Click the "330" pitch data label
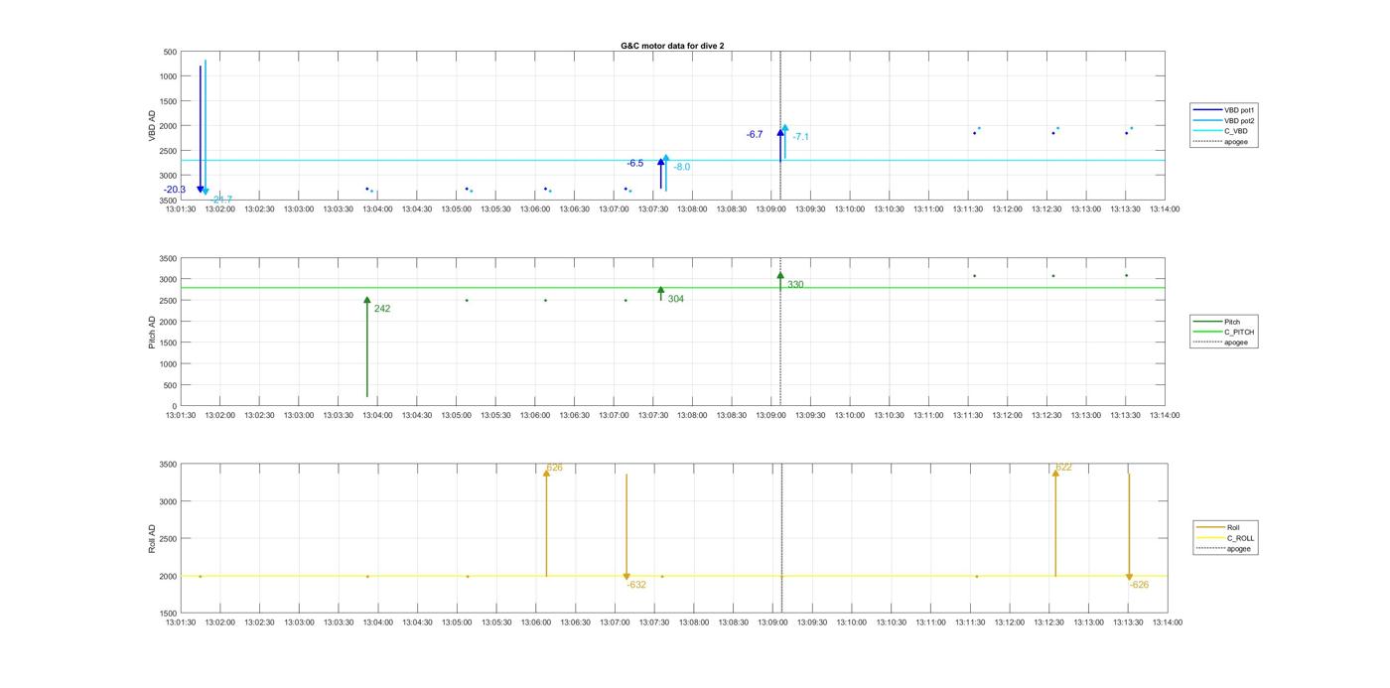 pos(795,285)
